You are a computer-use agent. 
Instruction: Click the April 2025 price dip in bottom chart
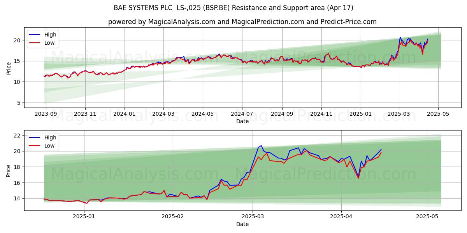pyautogui.click(x=358, y=177)
